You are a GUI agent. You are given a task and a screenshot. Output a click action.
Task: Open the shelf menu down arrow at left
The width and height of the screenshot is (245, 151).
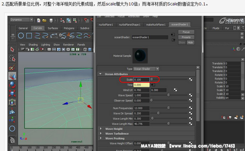pos(13,38)
